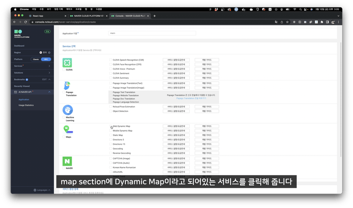
Task: Open developer guide button for Static Map
Action: (x=207, y=135)
